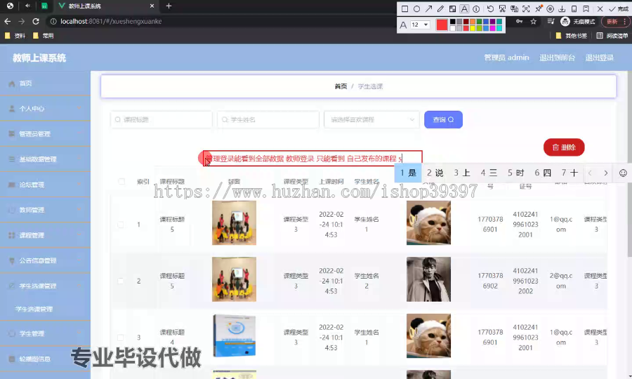This screenshot has width=632, height=379.
Task: Open the 资料 bookmark folder
Action: [15, 35]
